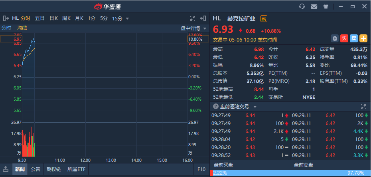The height and width of the screenshot is (177, 371).
Task: Click the 10.88% marker on right axis
Action: click(198, 39)
